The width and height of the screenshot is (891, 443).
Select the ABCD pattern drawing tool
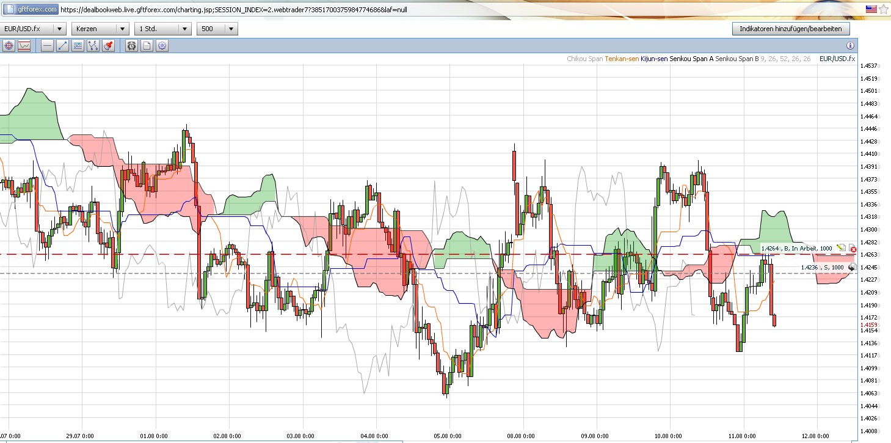[93, 46]
